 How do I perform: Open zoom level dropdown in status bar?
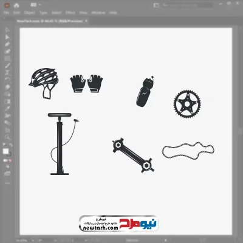tap(33, 241)
